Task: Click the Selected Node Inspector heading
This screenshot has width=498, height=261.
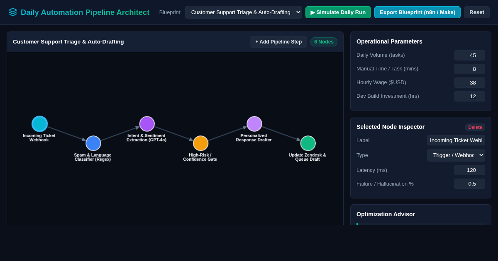Action: (x=391, y=127)
